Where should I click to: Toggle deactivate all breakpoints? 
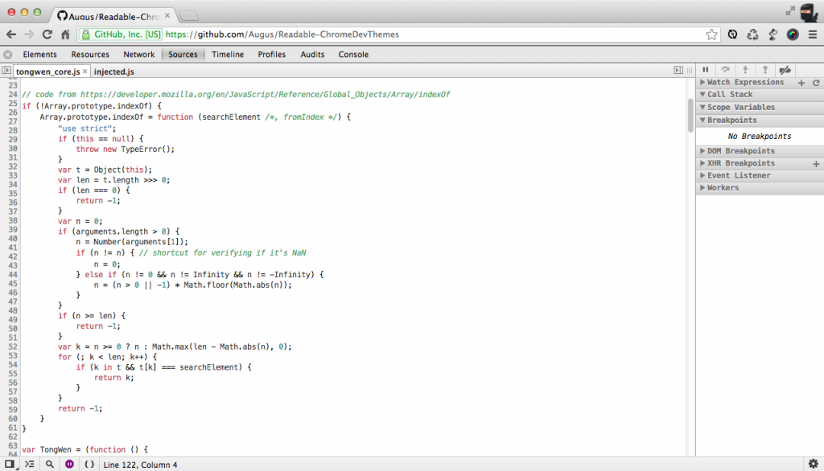(x=785, y=71)
